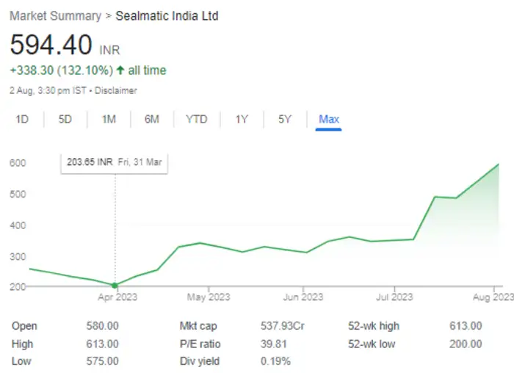
Task: Select the Max range tab
Action: 329,119
